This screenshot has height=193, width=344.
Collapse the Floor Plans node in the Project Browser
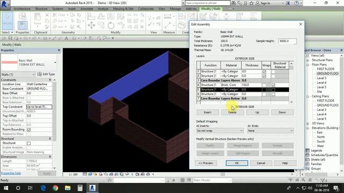tap(307, 64)
